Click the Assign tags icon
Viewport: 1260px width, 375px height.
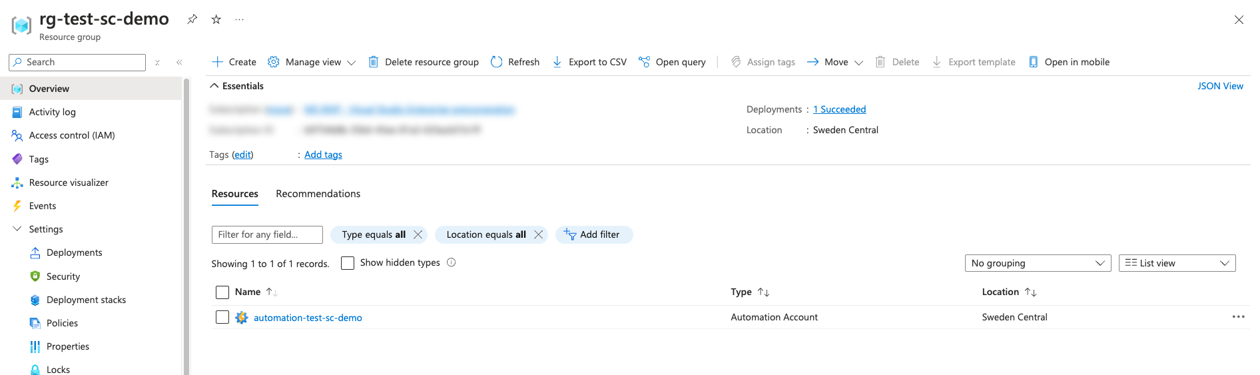click(x=736, y=62)
